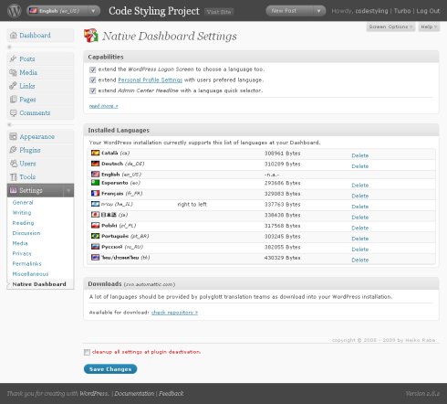Screen dimensions: 447x404
Task: Click the WordPress logo icon
Action: [15, 11]
